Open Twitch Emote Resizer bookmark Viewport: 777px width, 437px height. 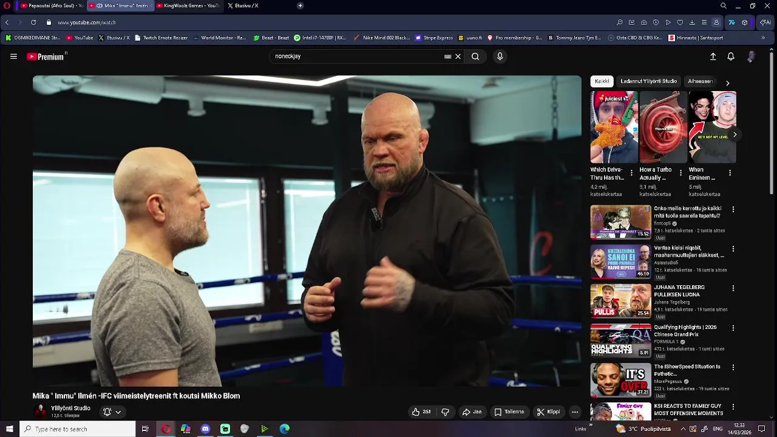[161, 38]
